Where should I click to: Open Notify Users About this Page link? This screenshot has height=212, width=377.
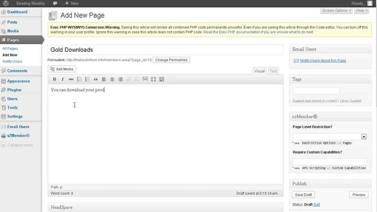point(323,61)
